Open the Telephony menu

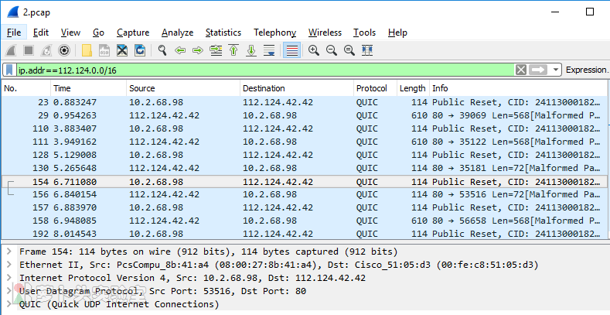coord(274,33)
